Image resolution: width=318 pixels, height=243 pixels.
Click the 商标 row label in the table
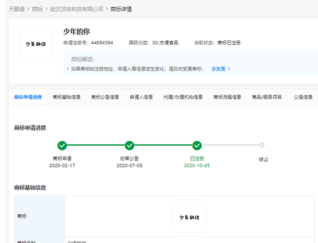pos(22,216)
